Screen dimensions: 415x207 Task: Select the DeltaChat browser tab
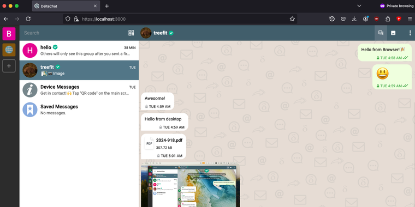pos(66,6)
